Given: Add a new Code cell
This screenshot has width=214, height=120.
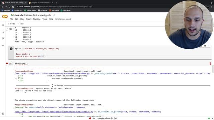Looking at the screenshot, I should [11, 24].
